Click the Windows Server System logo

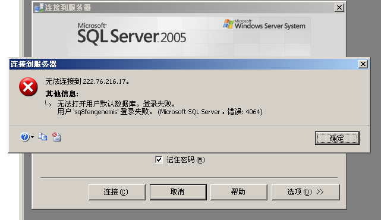(x=264, y=24)
